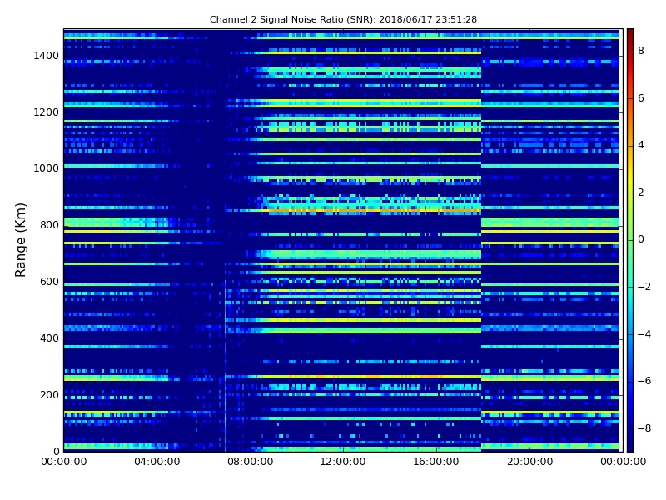
Task: Click the colorbar value 2 label
Action: click(x=641, y=192)
